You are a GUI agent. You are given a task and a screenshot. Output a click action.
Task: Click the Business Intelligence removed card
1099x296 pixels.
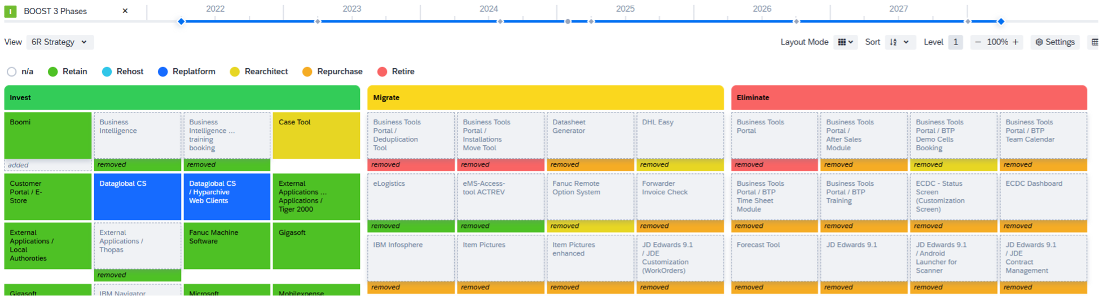click(138, 136)
